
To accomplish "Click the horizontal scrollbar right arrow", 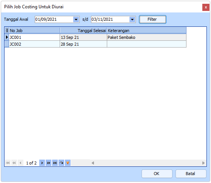I will (203, 163).
